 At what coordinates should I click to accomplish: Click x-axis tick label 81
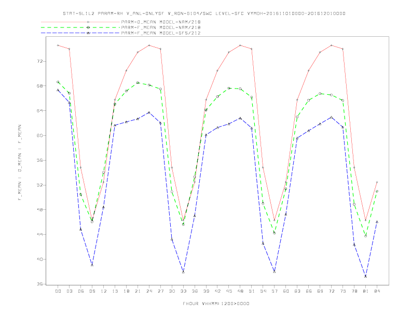[366, 291]
